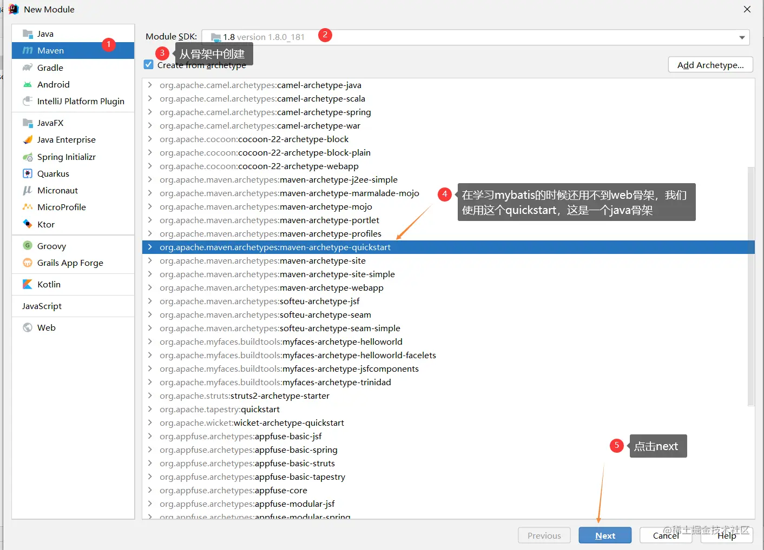Image resolution: width=764 pixels, height=550 pixels.
Task: Expand maven-archetype-quickstart node
Action: 150,247
